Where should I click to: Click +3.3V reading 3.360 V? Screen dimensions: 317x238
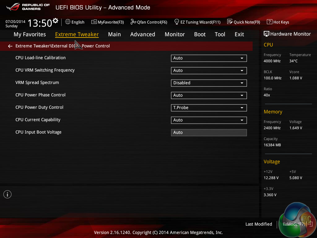click(x=270, y=195)
